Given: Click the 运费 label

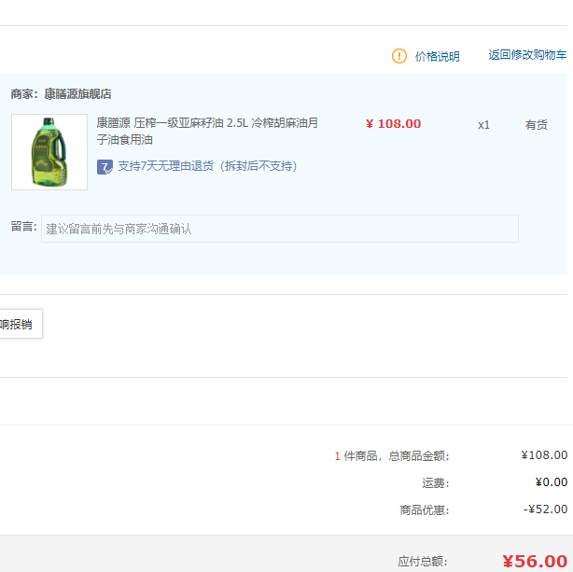Looking at the screenshot, I should tap(436, 483).
